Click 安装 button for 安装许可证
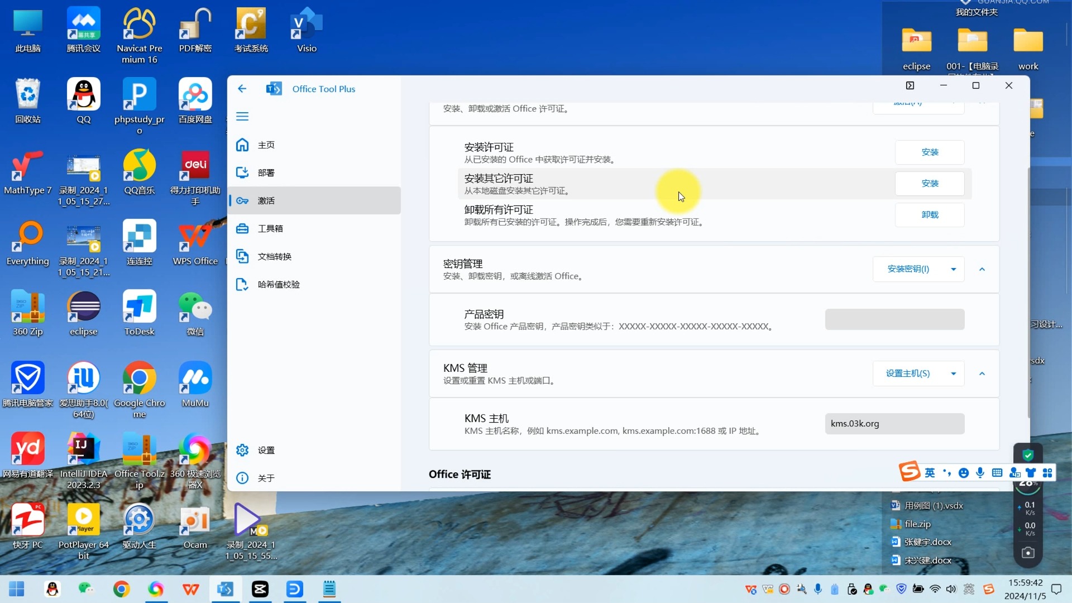The height and width of the screenshot is (603, 1072). point(930,152)
